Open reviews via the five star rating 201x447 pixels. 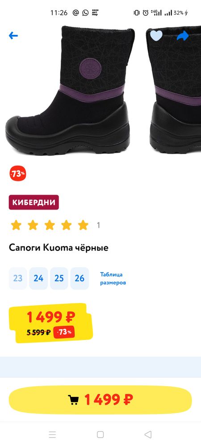(x=50, y=225)
